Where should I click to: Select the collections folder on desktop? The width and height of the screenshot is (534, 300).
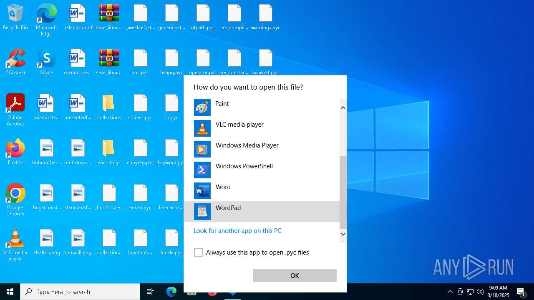click(x=109, y=107)
